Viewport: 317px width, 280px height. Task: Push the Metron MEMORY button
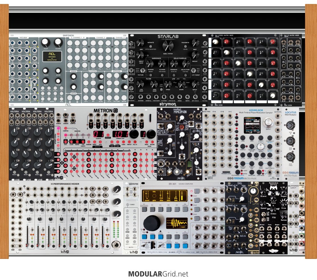pos(108,135)
